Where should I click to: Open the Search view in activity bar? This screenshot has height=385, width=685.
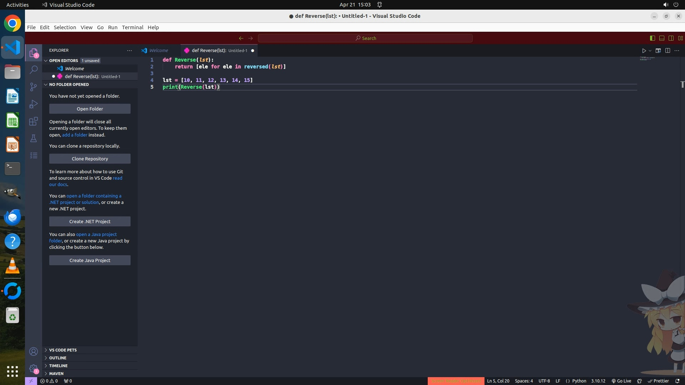34,70
